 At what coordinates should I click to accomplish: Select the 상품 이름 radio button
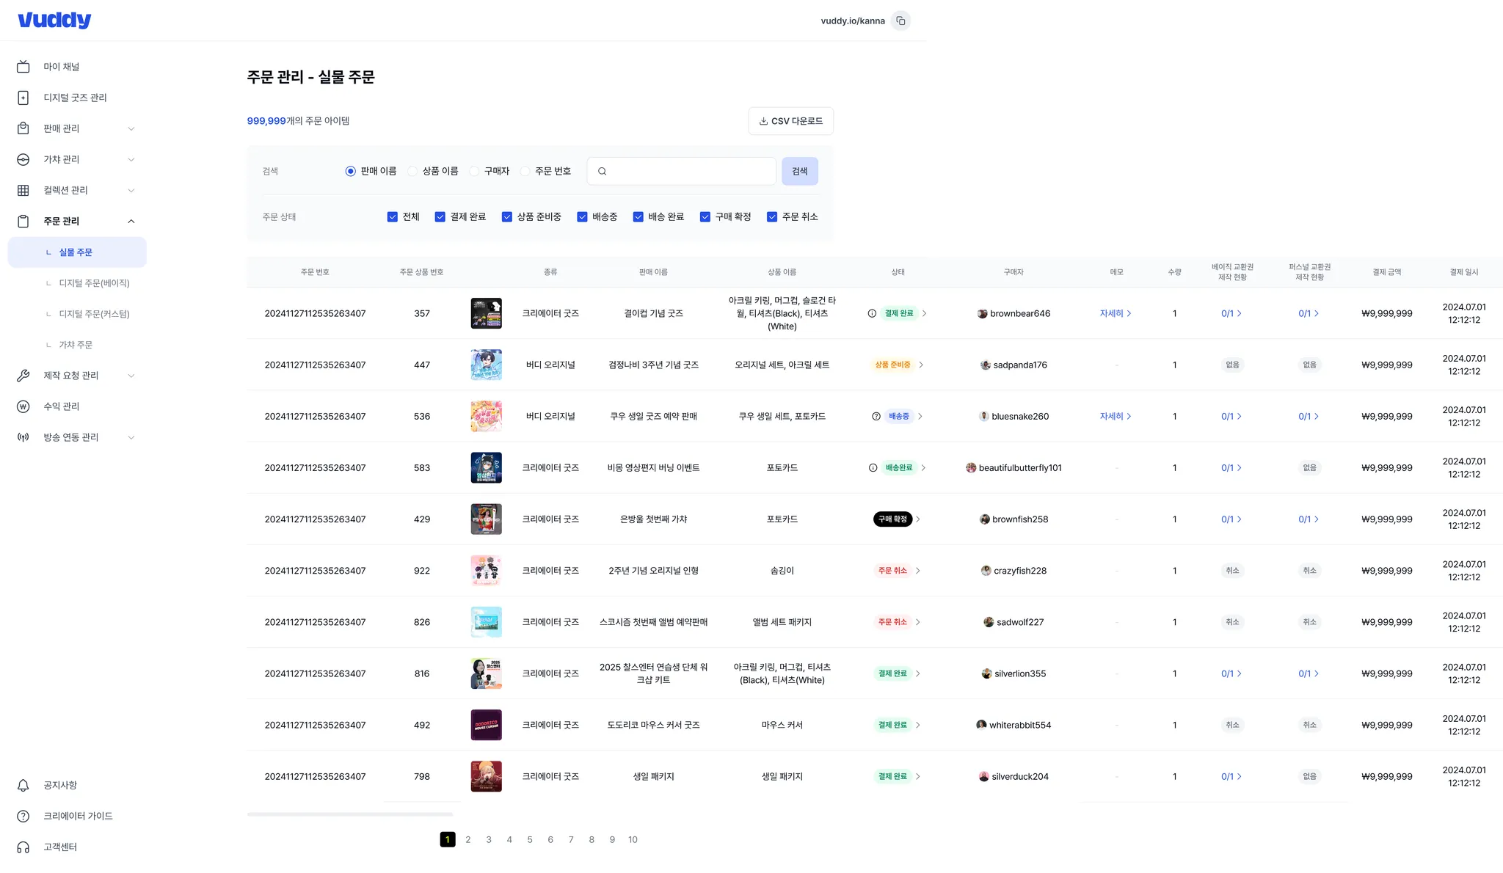[412, 171]
